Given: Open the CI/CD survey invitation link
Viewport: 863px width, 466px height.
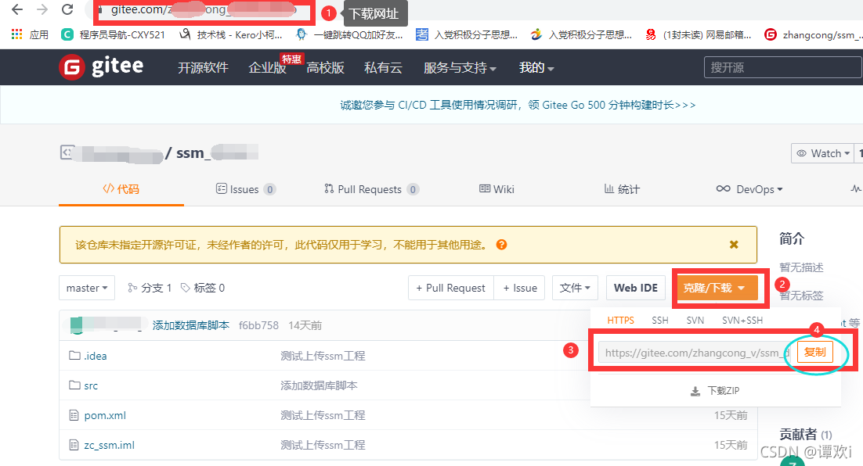Looking at the screenshot, I should pos(518,105).
